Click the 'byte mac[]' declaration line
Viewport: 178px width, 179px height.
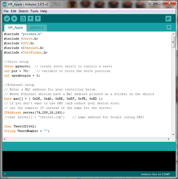[x=53, y=99]
